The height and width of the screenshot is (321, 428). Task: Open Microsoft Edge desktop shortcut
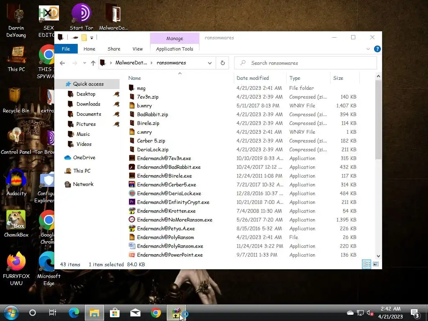point(48,269)
